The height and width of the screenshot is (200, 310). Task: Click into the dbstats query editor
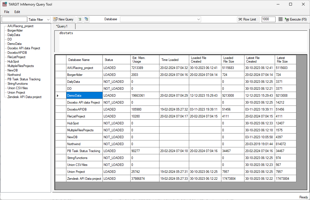181,41
